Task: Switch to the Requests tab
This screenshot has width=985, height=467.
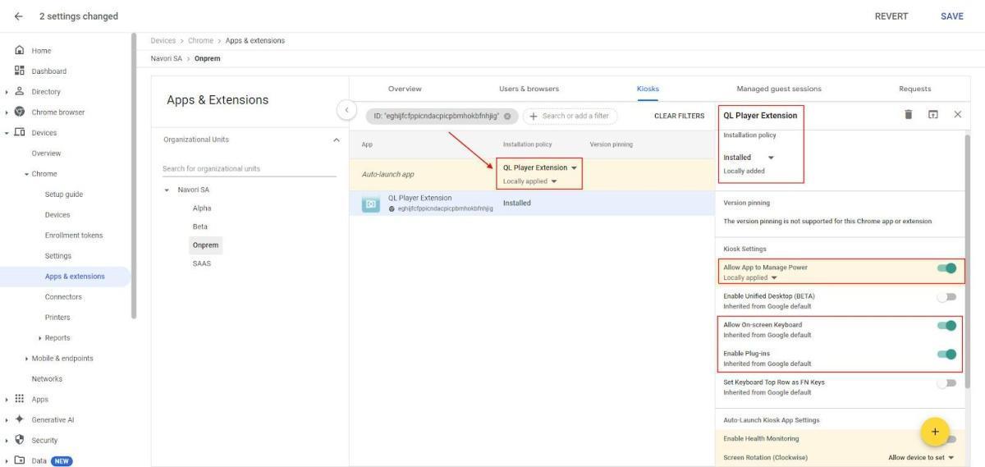Action: click(x=914, y=89)
